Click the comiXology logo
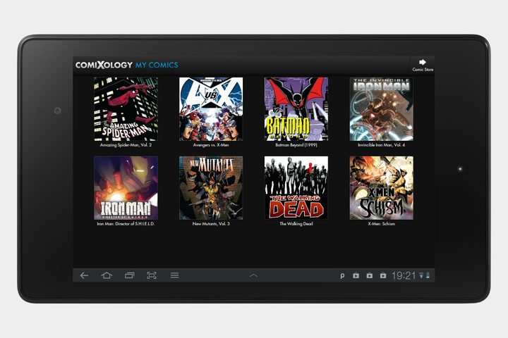Viewport: 508px width, 338px height. point(104,65)
